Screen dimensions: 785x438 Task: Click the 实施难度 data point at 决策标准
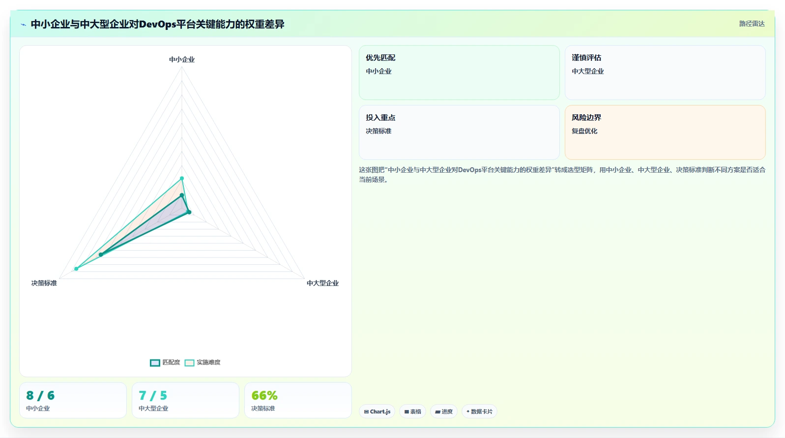(76, 269)
